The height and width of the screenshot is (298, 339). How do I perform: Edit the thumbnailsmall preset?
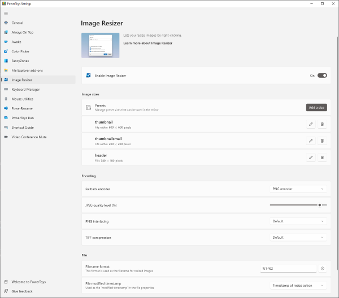[311, 141]
